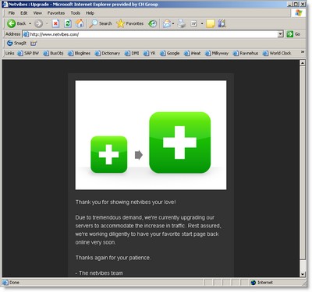Open the Search pane from toolbar
Screen dimensions: 312x292
[x=101, y=23]
